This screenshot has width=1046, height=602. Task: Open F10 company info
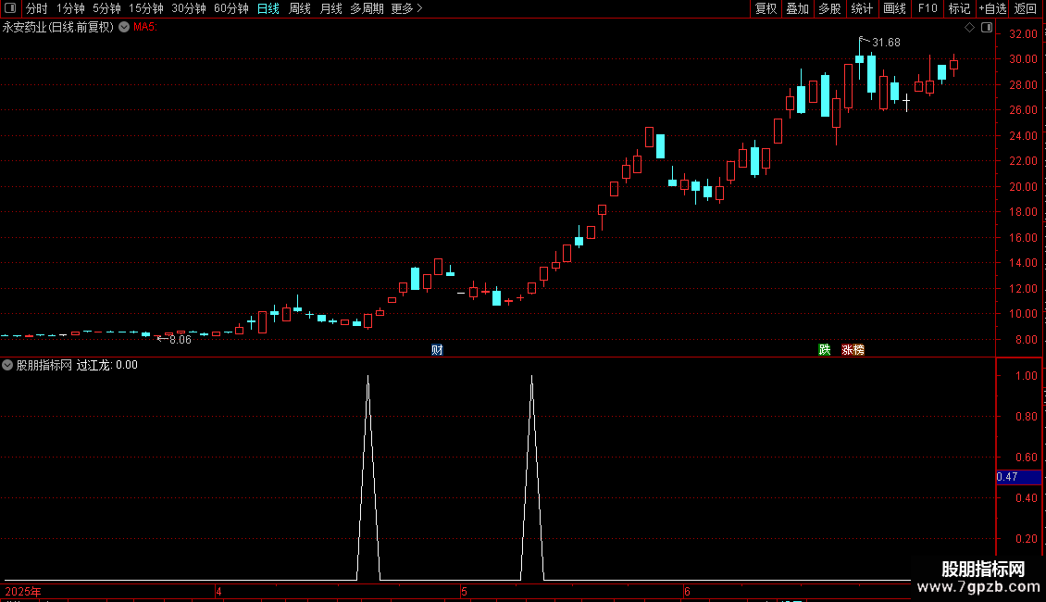[928, 8]
